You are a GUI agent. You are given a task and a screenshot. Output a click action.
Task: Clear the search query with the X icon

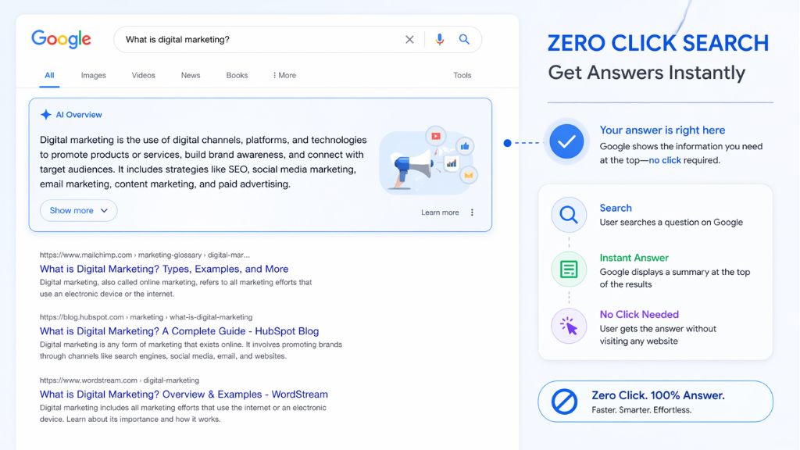(x=409, y=39)
